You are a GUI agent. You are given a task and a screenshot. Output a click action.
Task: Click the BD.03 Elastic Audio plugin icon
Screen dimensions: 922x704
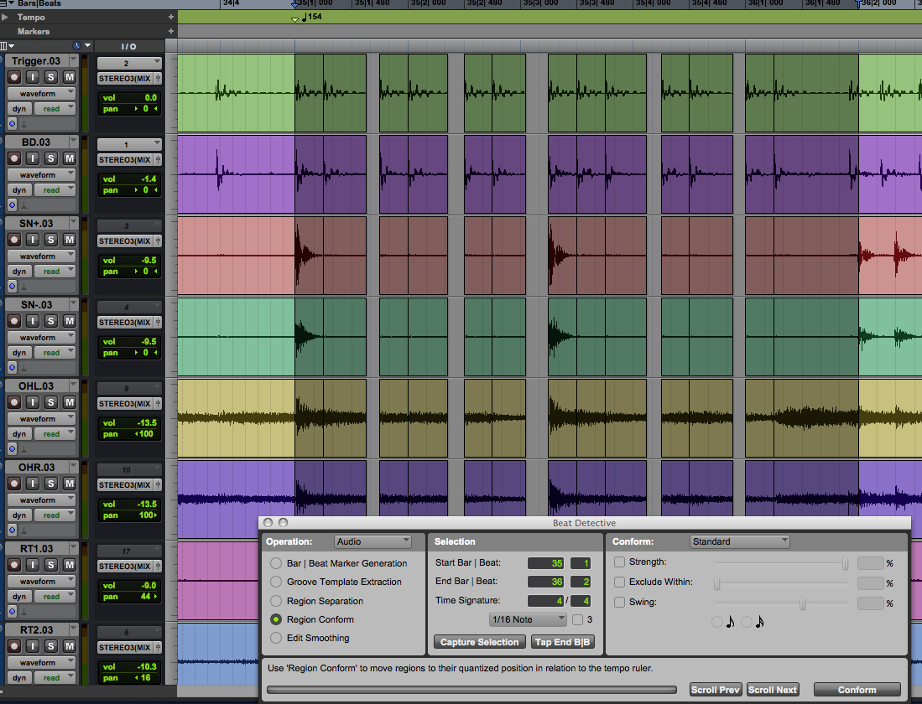point(13,204)
